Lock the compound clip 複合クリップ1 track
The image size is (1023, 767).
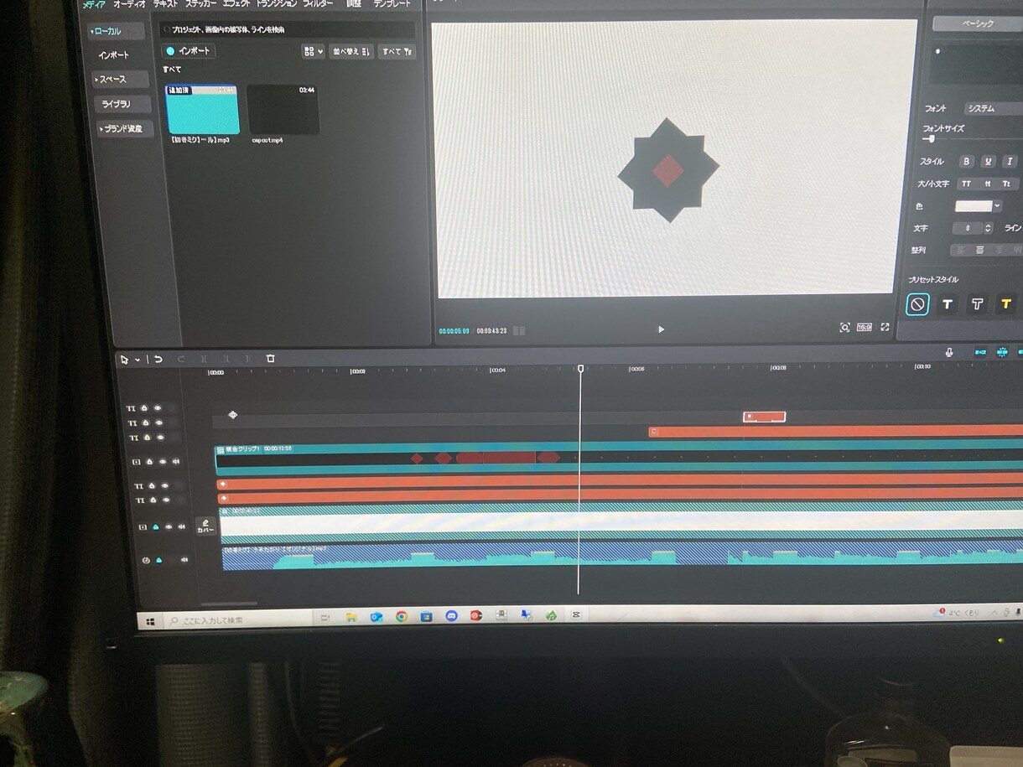click(149, 461)
